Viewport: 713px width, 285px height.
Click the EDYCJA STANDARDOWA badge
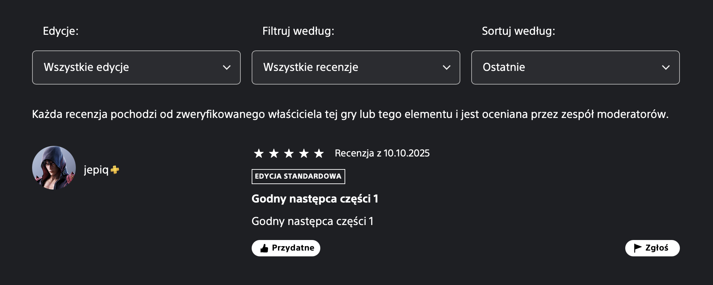point(298,176)
